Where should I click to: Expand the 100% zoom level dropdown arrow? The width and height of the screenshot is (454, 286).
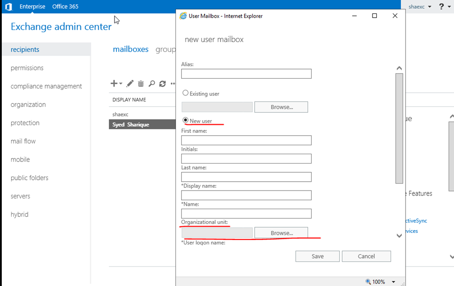[x=393, y=282]
